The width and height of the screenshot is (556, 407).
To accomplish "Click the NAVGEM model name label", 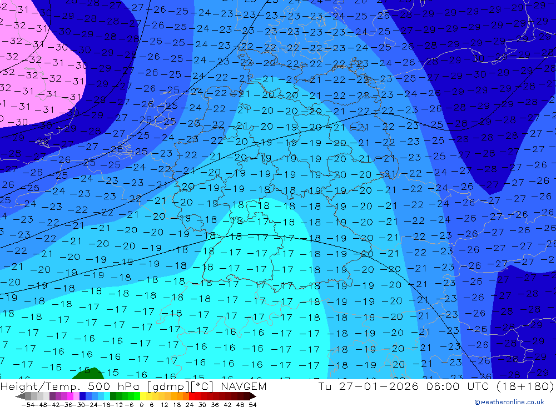I will (244, 386).
